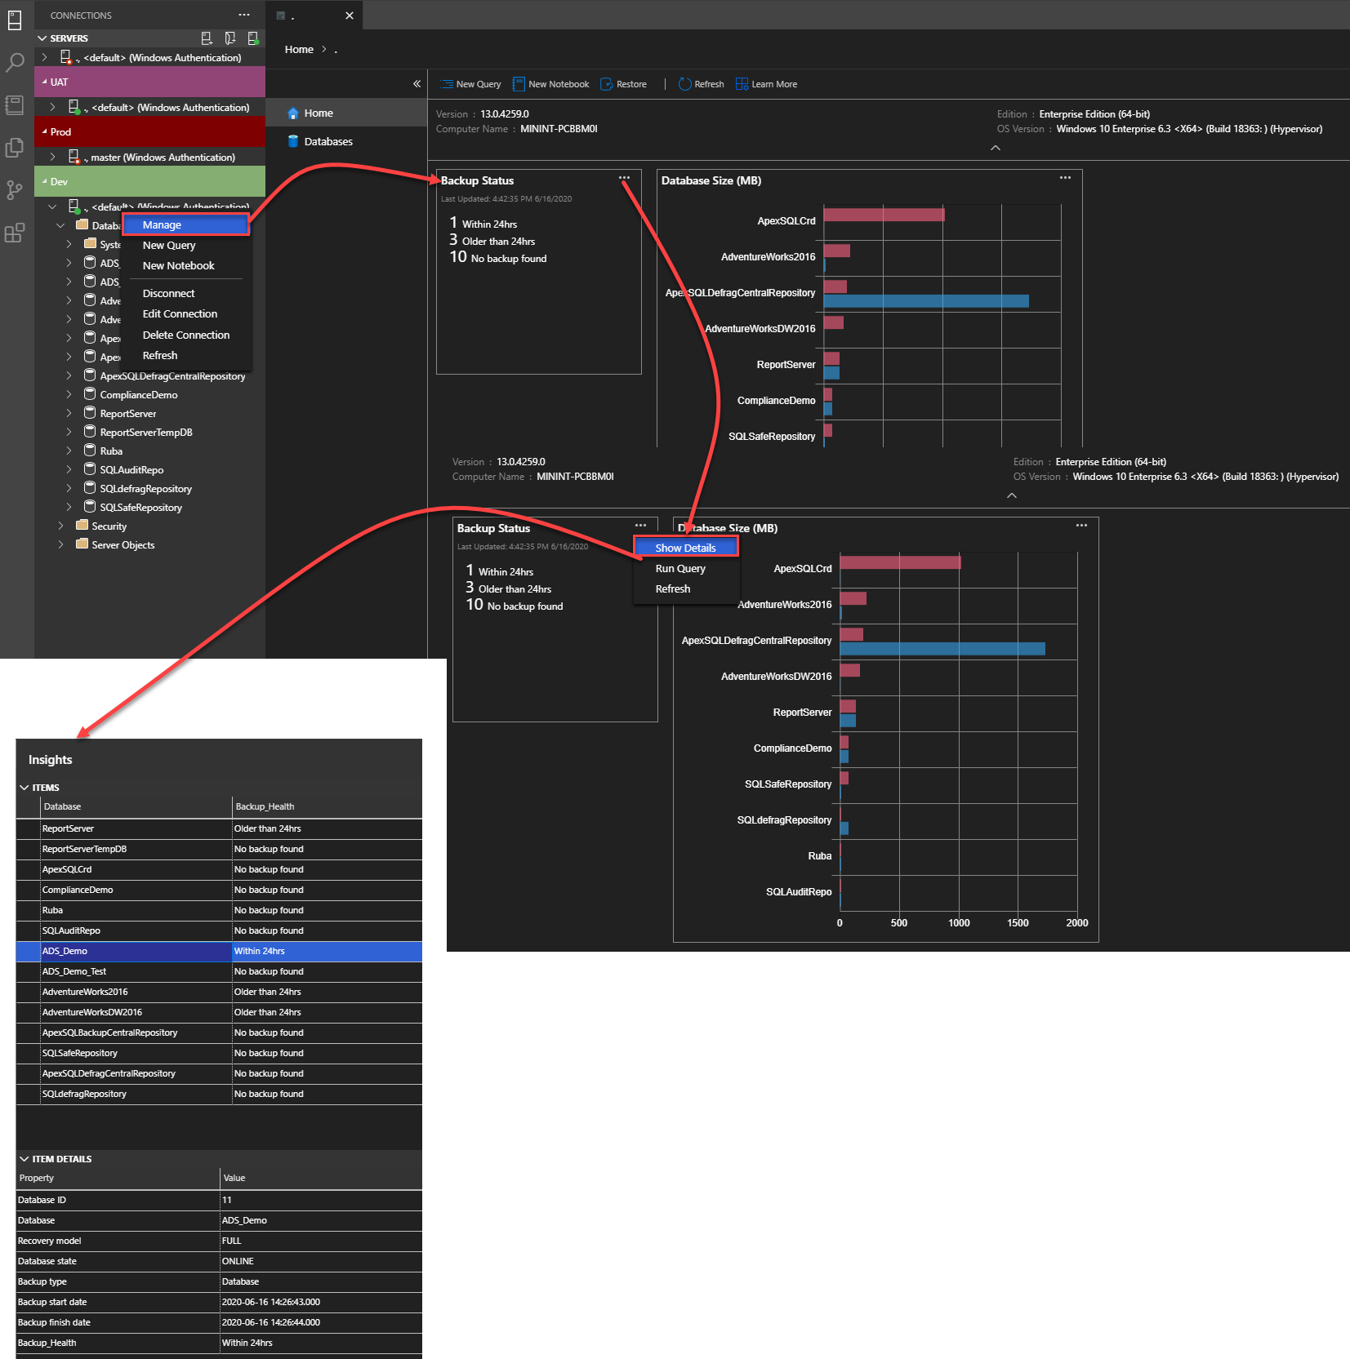The image size is (1350, 1359).
Task: Click the Database column header in Insights
Action: click(x=136, y=806)
